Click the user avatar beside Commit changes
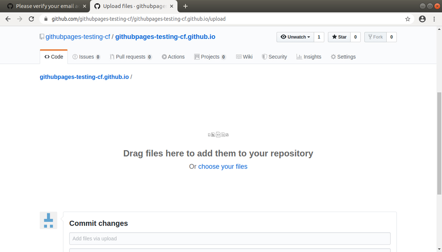This screenshot has width=442, height=252. click(48, 220)
